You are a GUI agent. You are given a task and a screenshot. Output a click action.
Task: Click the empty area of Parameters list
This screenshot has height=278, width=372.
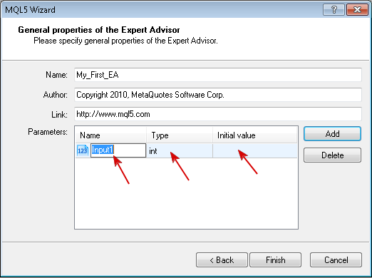coord(186,193)
